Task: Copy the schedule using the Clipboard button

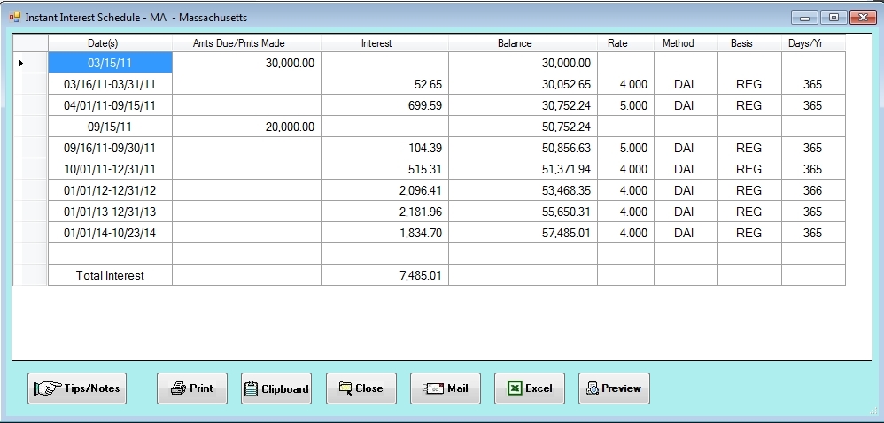Action: click(276, 388)
